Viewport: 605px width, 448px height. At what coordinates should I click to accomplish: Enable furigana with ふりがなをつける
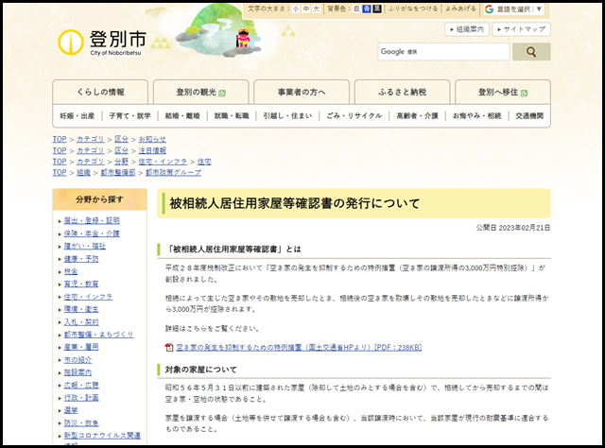point(413,9)
